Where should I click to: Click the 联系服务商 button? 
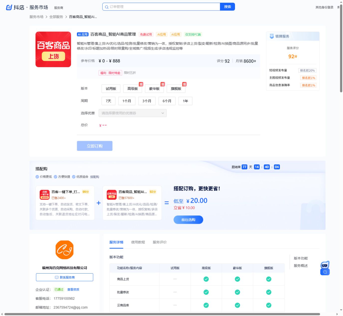pos(65,277)
